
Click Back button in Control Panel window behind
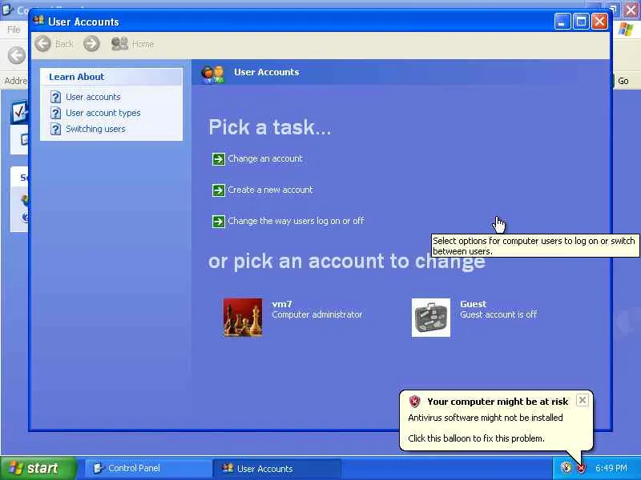click(x=17, y=55)
